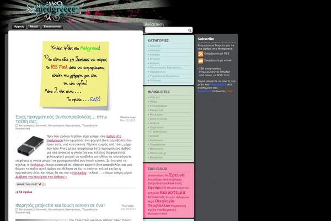Click the orange εδώ link after Facebook
Image resolution: width=331 pixels, height=221 pixels.
[x=229, y=91]
